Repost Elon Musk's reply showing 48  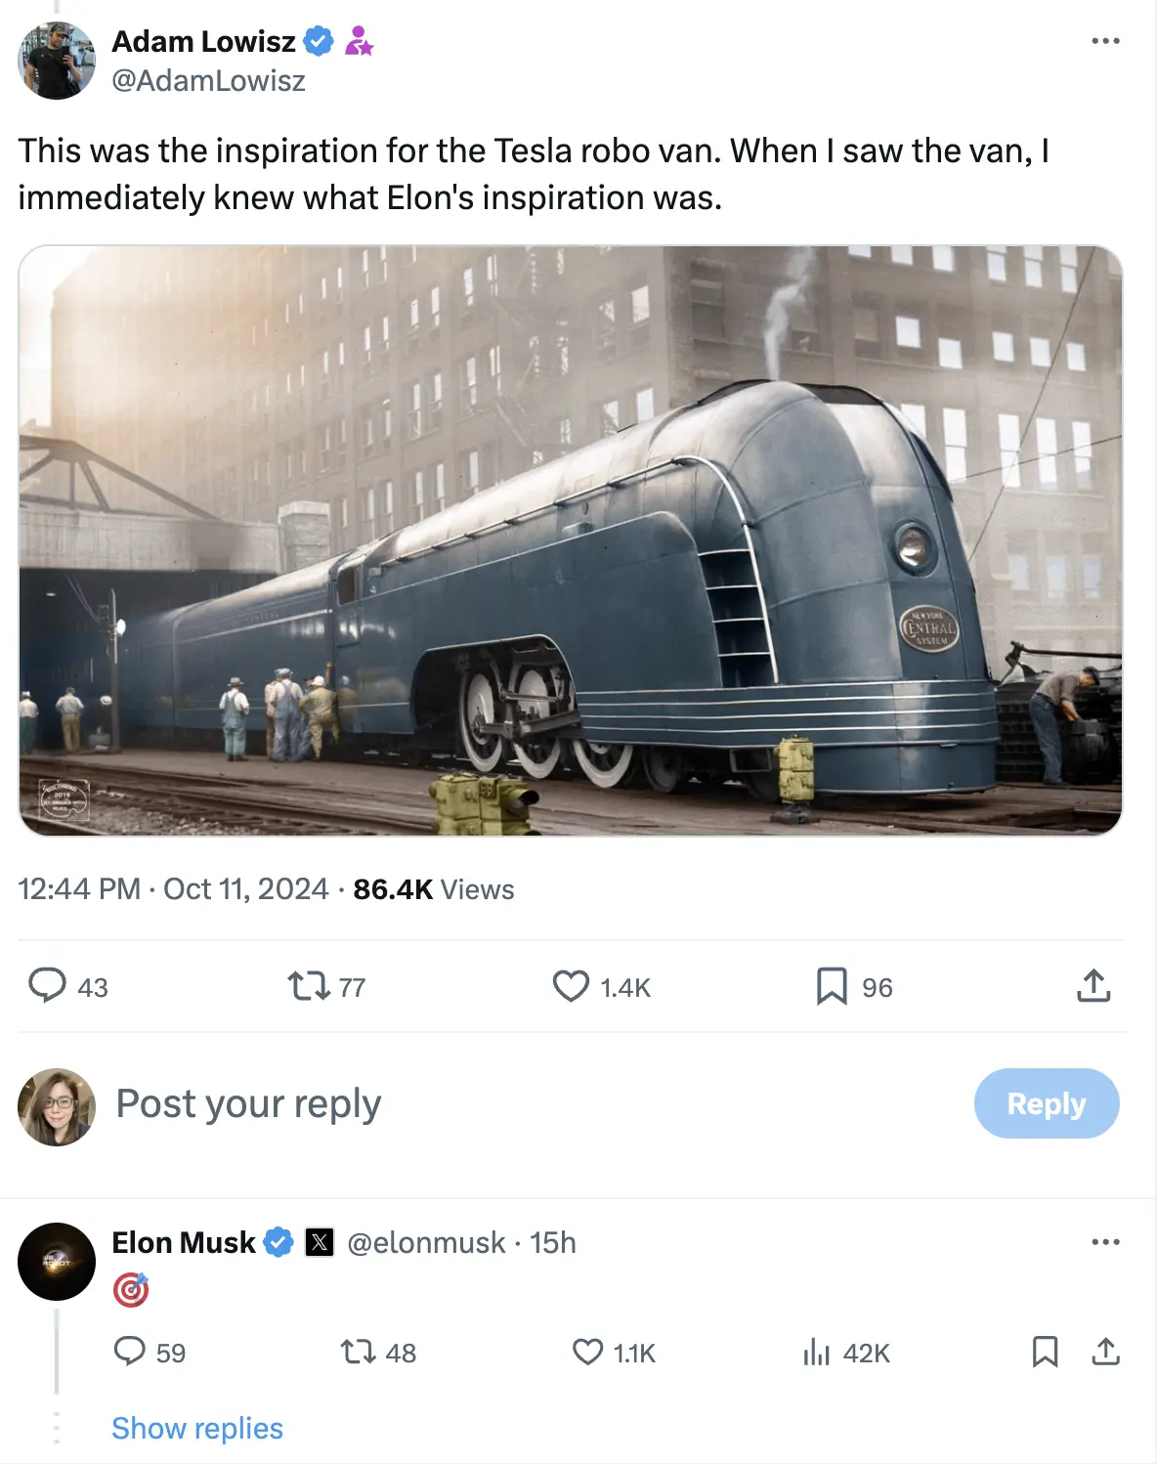click(x=358, y=1352)
